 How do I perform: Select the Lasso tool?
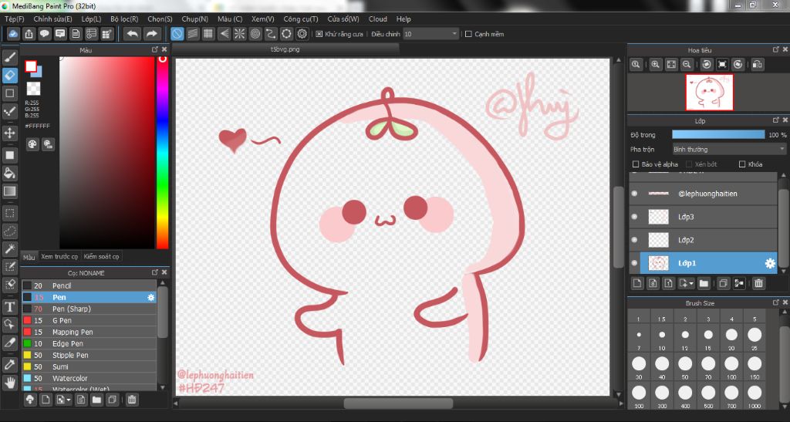coord(9,231)
